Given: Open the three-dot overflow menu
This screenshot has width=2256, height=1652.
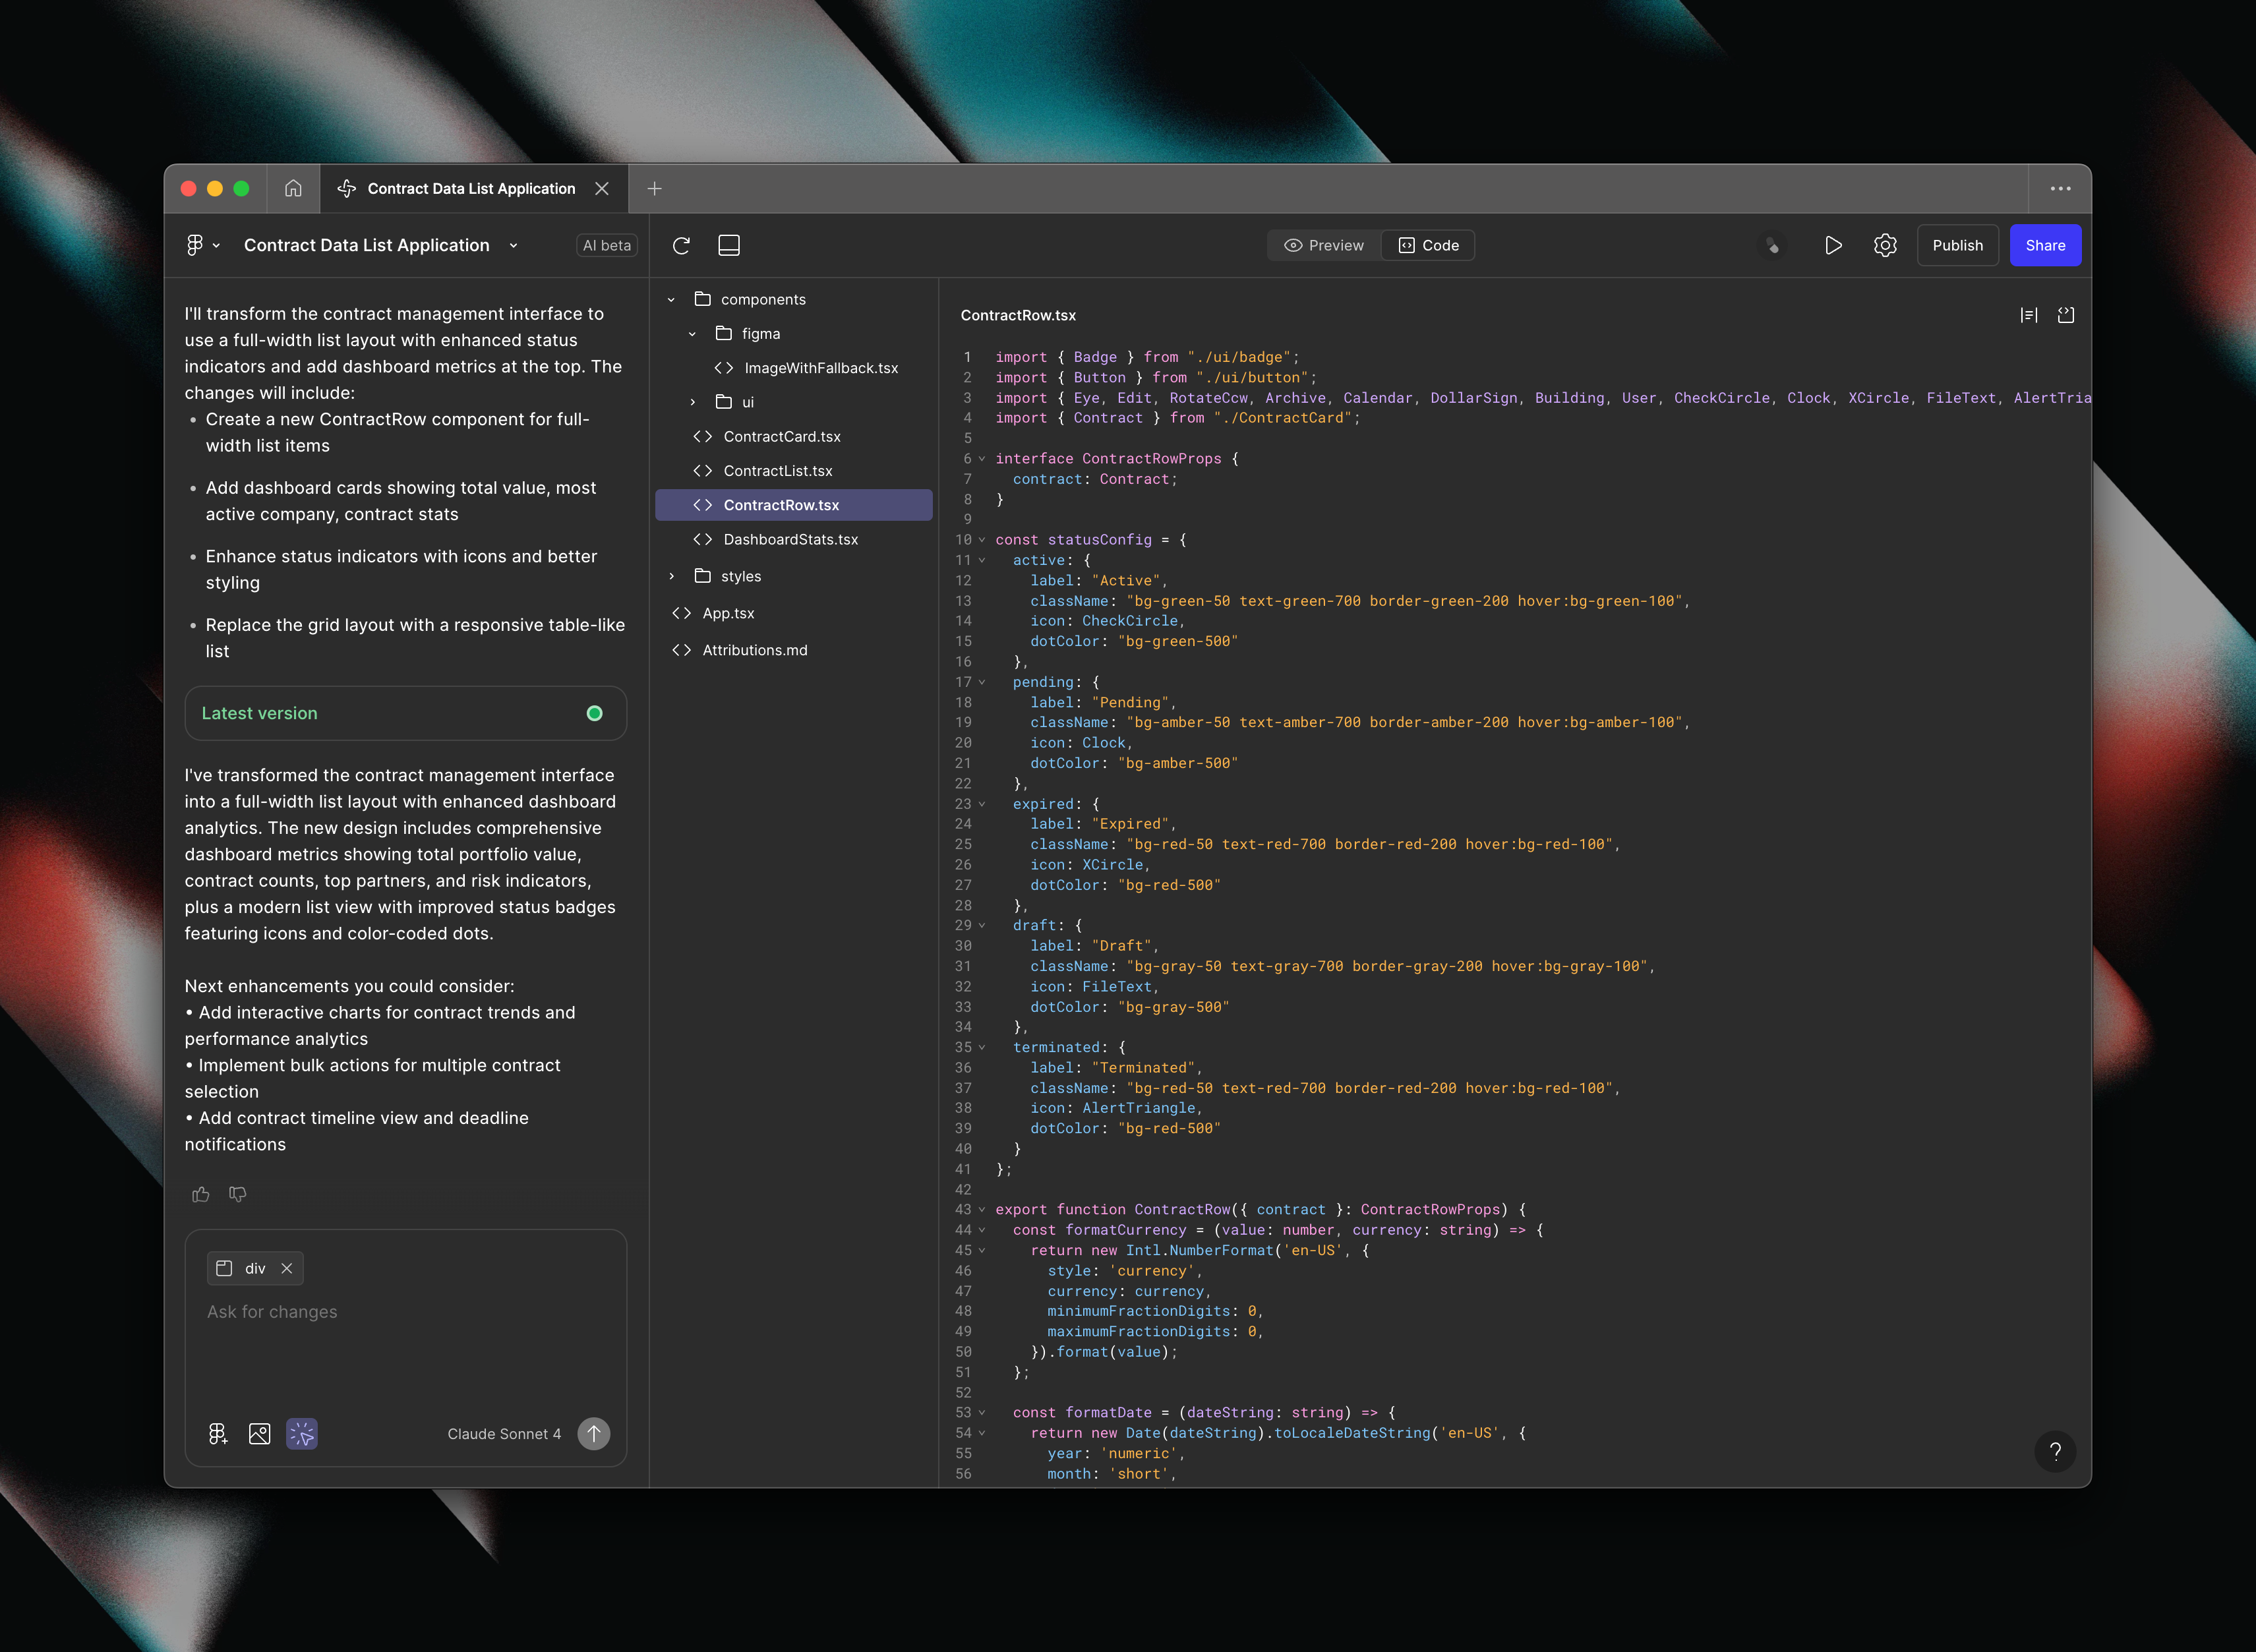Looking at the screenshot, I should (2060, 188).
